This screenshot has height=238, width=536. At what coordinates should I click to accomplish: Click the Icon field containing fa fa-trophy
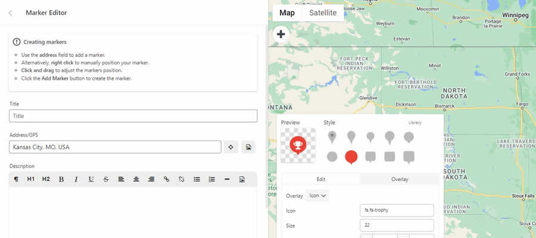397,211
